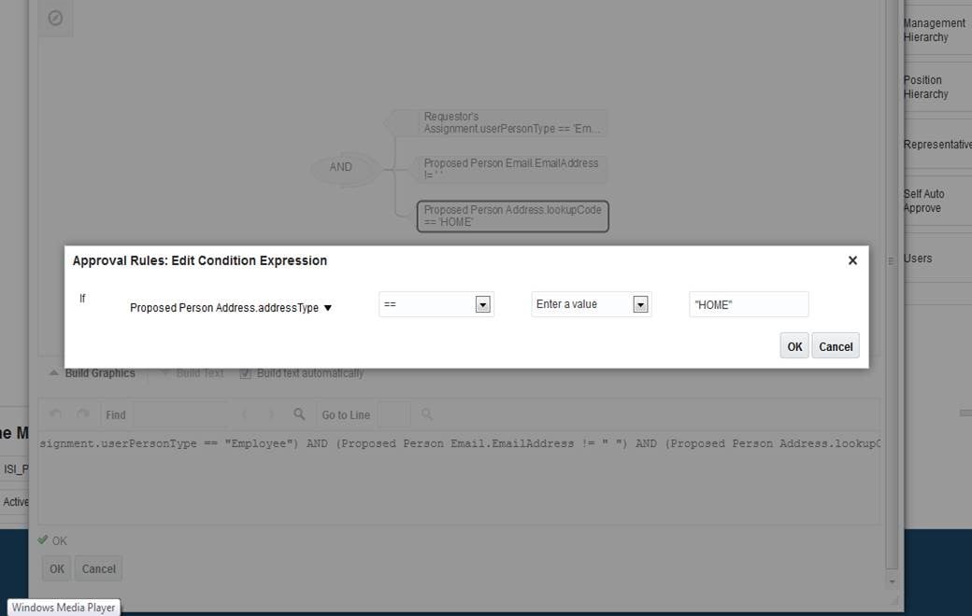Click the Find search magnifier icon
Image resolution: width=972 pixels, height=616 pixels.
click(297, 414)
